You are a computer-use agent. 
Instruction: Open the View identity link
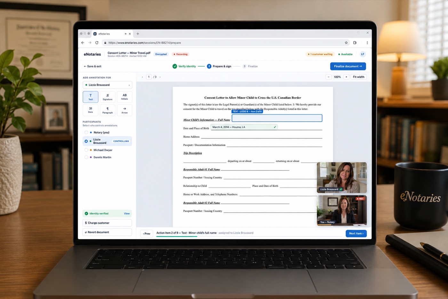coord(127,214)
